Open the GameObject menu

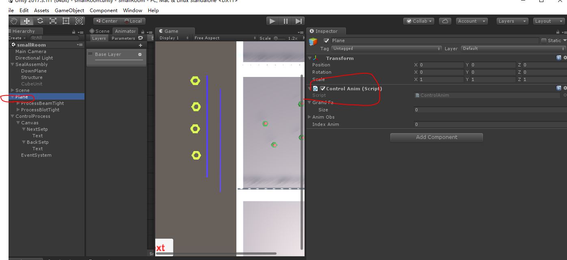click(69, 10)
